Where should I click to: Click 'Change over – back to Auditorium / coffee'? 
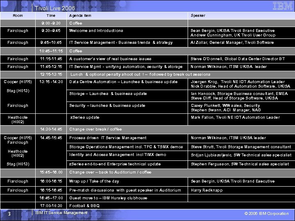click(x=110, y=172)
